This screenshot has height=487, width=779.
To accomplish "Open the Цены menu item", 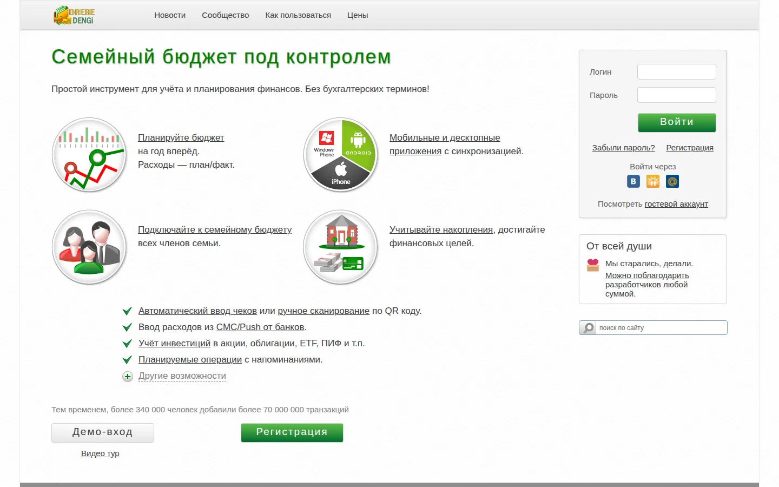I will 358,15.
